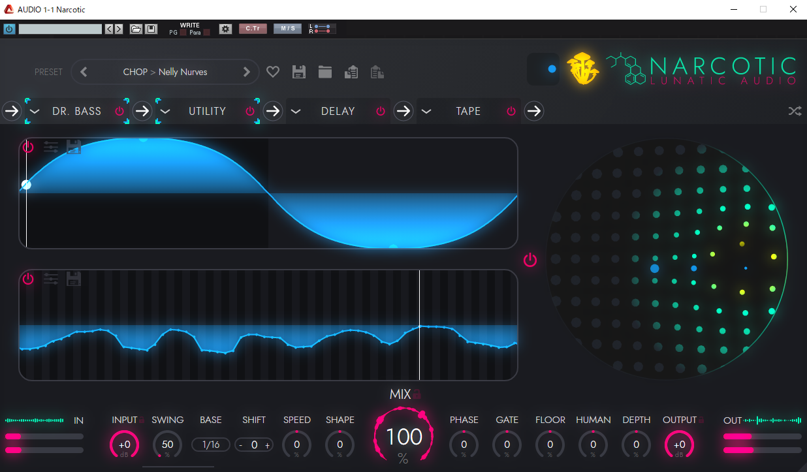Go to next host preset arrow
Screen dimensions: 807x472
click(x=118, y=29)
